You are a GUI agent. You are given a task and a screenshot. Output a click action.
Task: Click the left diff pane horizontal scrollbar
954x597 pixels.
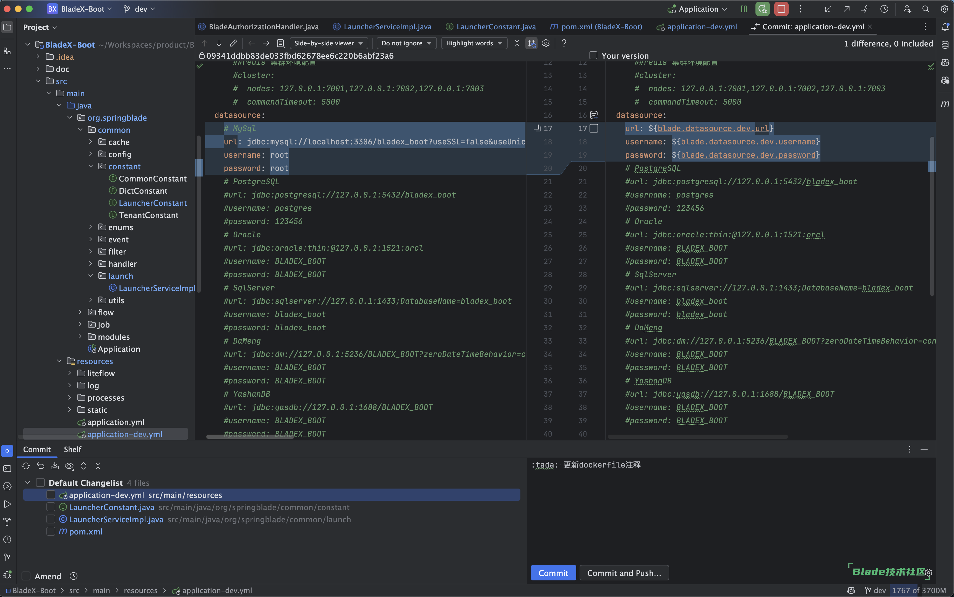coord(250,437)
